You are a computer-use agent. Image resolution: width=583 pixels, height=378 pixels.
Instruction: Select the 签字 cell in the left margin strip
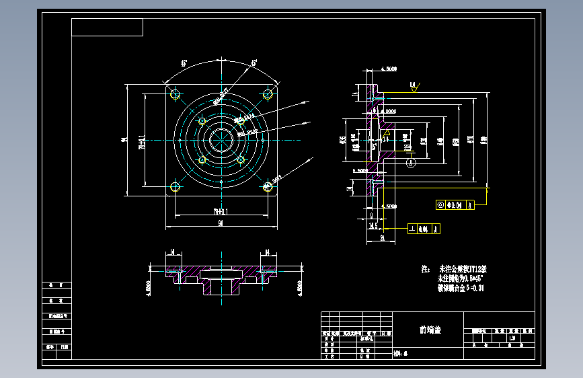coord(50,347)
